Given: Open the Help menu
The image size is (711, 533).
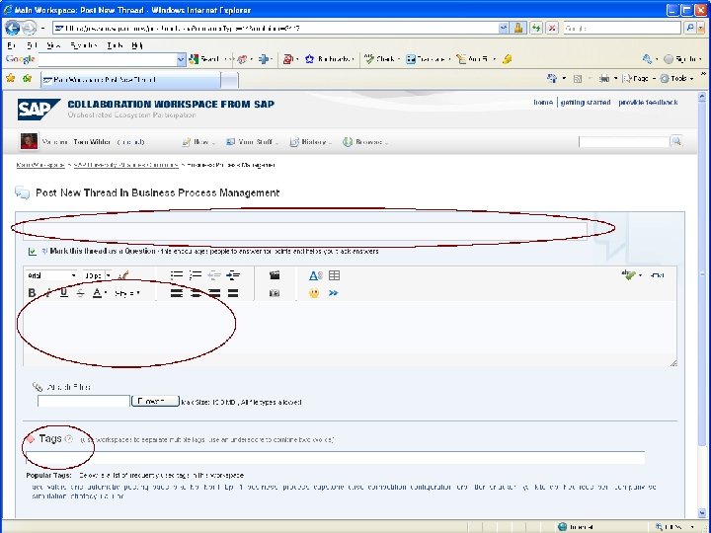Looking at the screenshot, I should (x=137, y=45).
